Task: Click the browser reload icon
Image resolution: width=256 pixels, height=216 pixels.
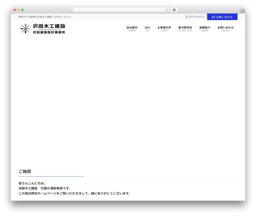Action: click(166, 10)
